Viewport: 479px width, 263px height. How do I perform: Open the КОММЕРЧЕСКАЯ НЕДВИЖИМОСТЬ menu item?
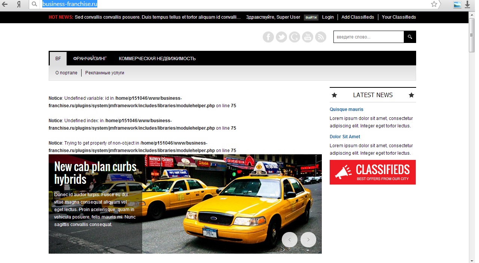[x=157, y=59]
